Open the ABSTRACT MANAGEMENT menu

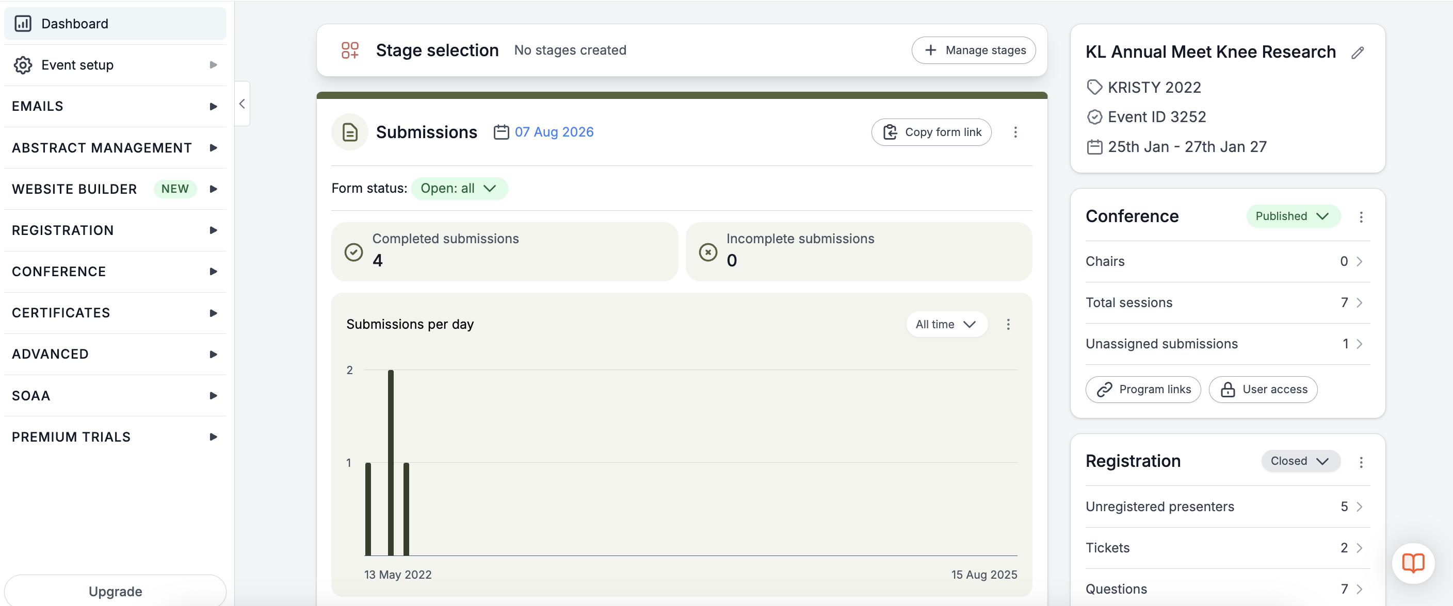click(x=115, y=147)
